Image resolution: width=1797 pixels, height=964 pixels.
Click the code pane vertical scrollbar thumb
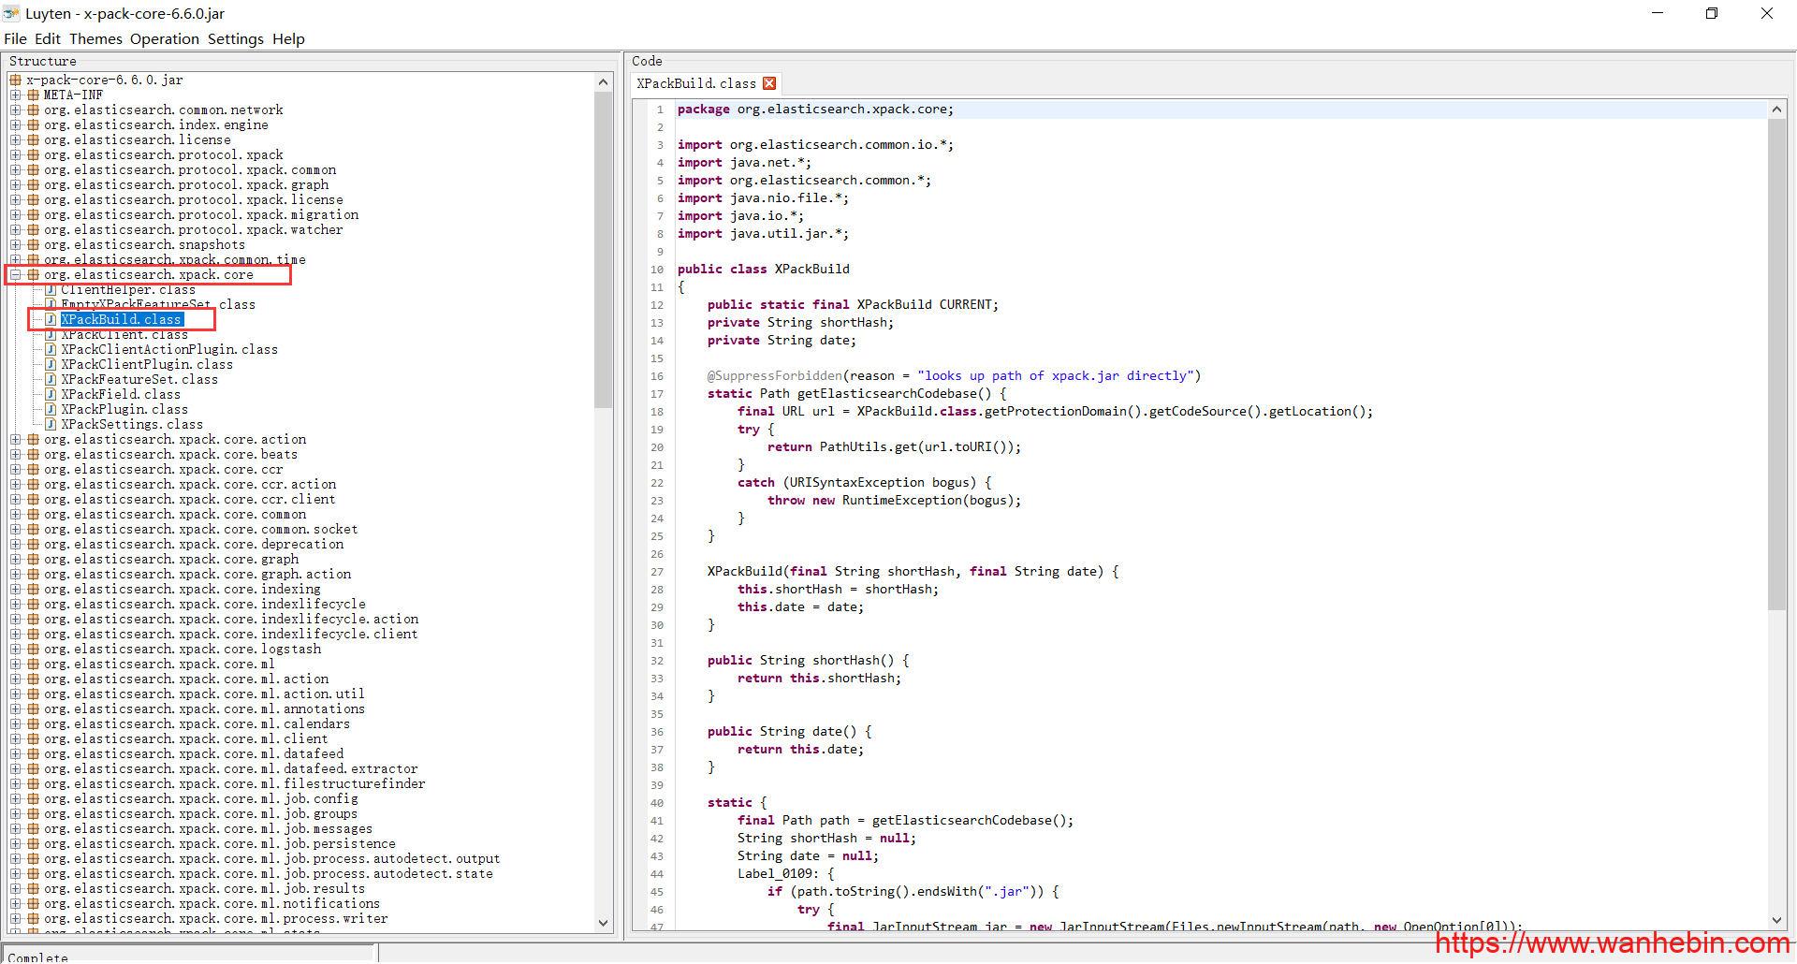pos(1776,364)
